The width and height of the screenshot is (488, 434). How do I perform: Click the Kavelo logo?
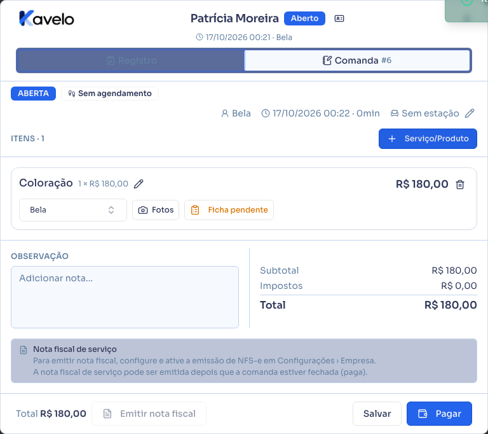coord(46,18)
